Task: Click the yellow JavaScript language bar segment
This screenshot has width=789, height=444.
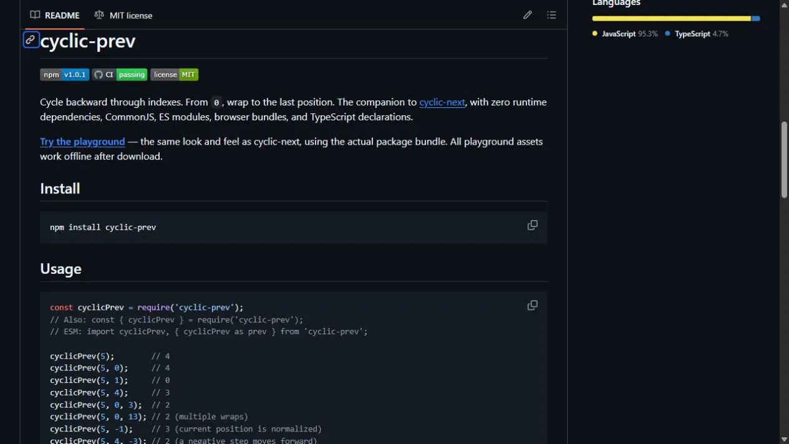Action: pyautogui.click(x=672, y=19)
